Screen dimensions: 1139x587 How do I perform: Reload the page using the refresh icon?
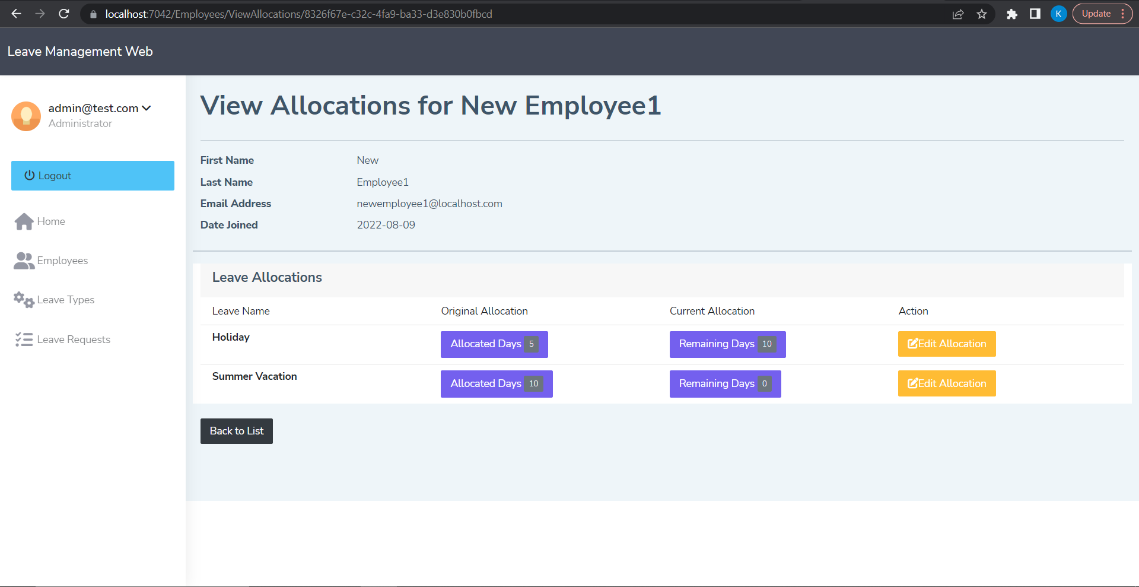pyautogui.click(x=64, y=14)
